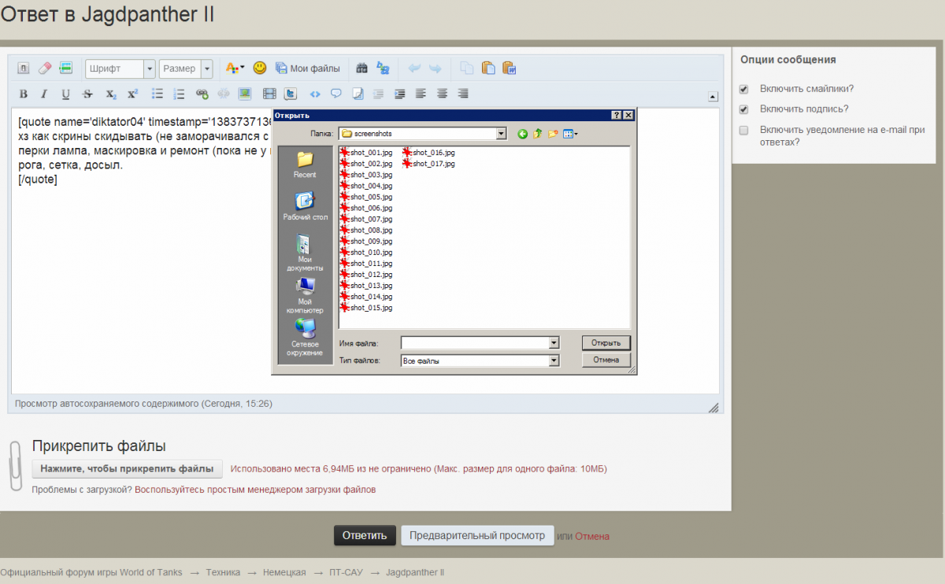Go up one folder level in dialog
The height and width of the screenshot is (584, 945).
[x=538, y=134]
